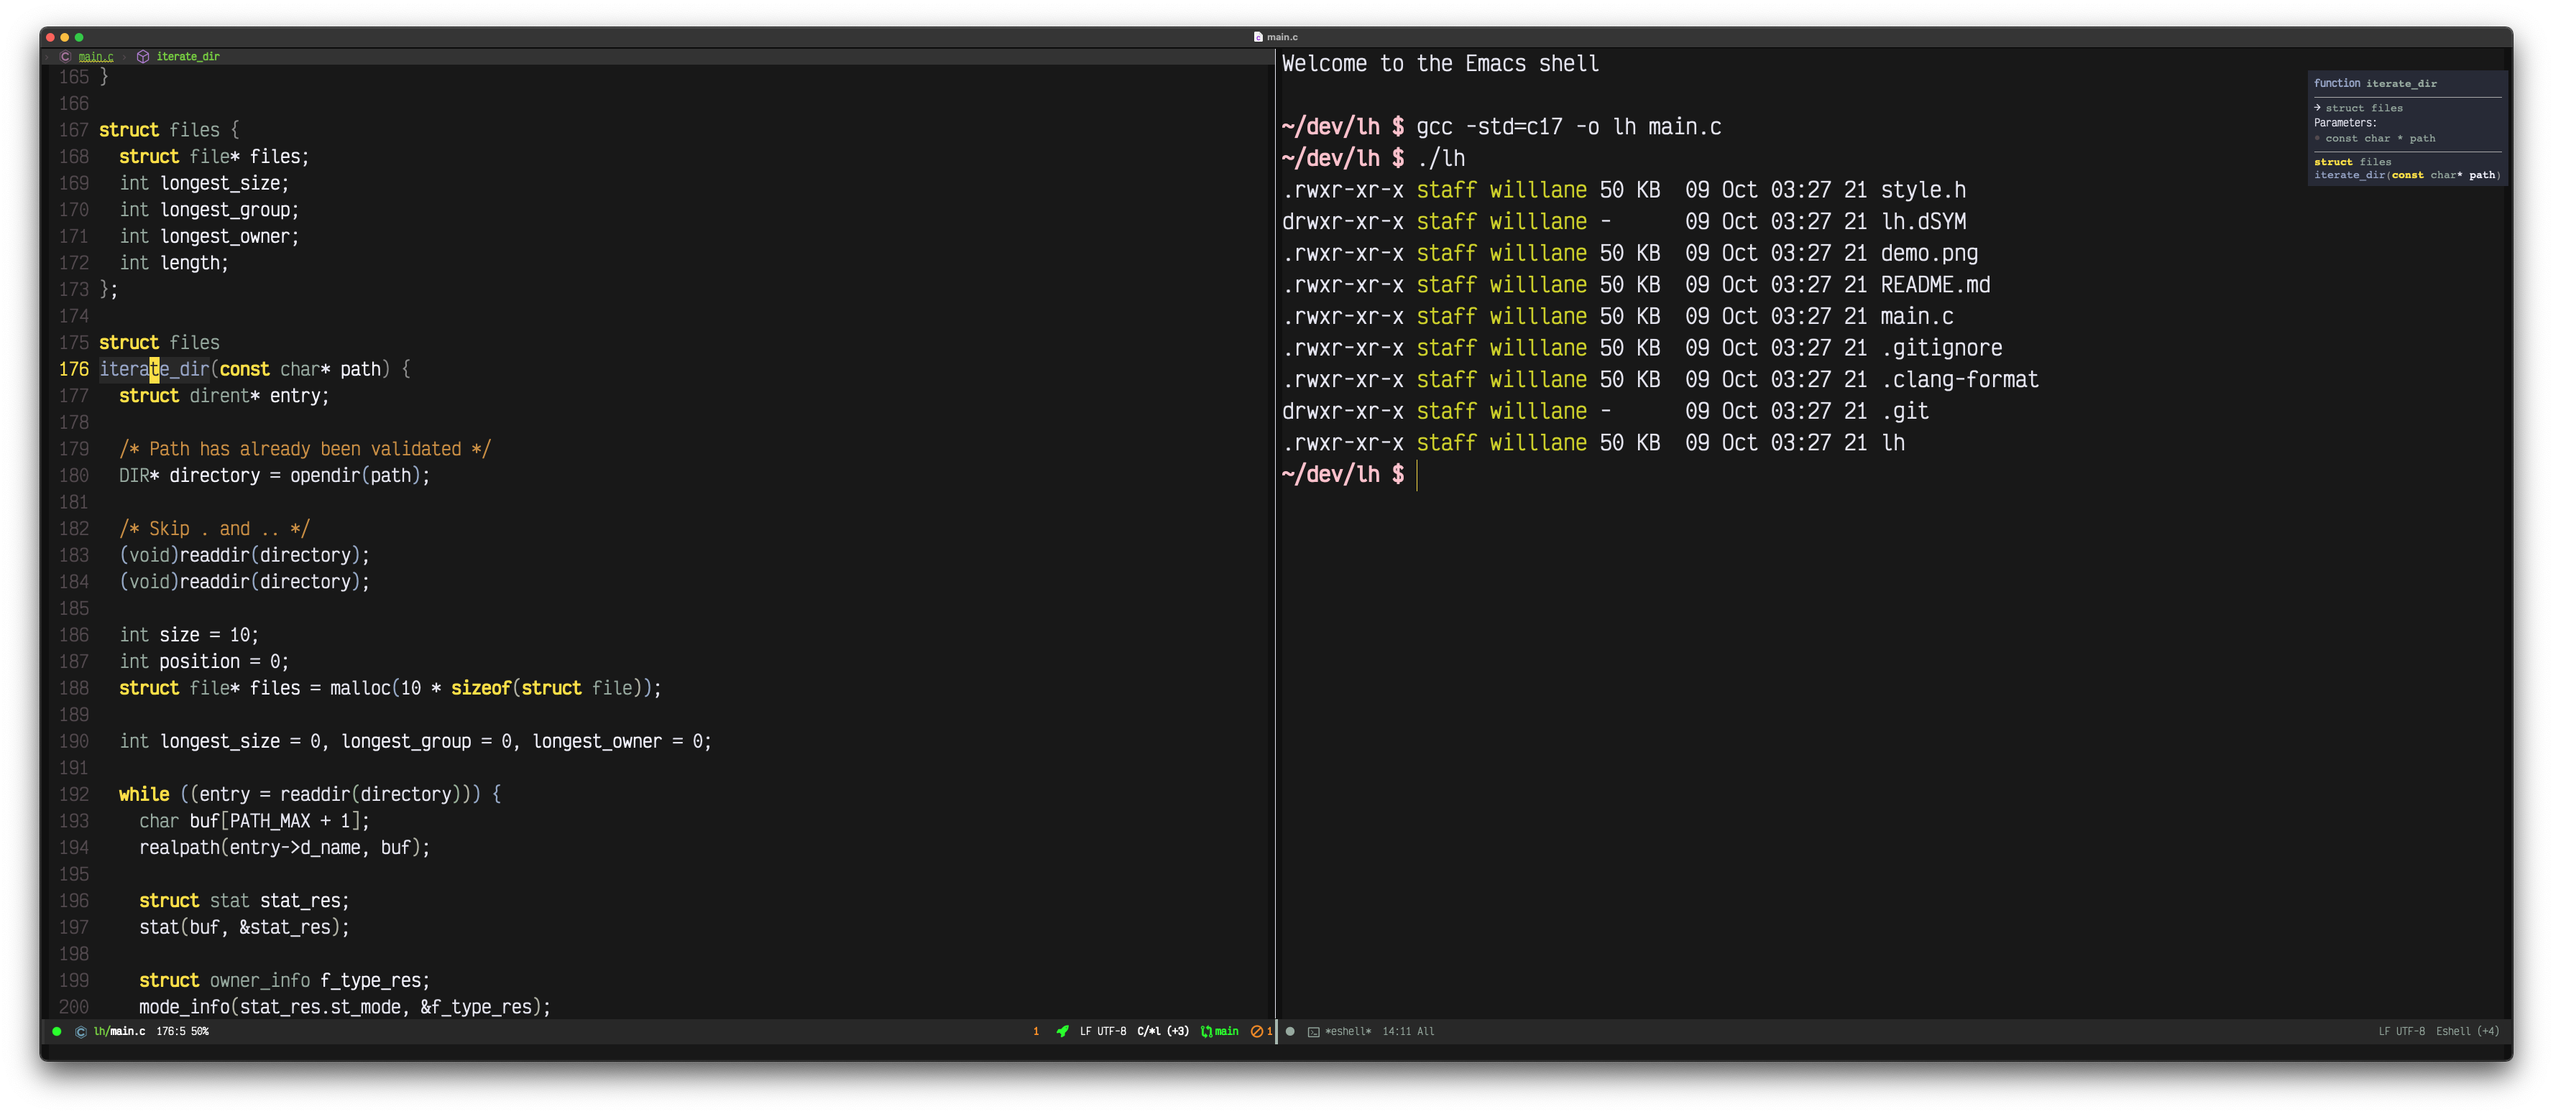Image resolution: width=2553 pixels, height=1114 pixels.
Task: Click the cube icon beside iterate_dir
Action: tap(143, 57)
